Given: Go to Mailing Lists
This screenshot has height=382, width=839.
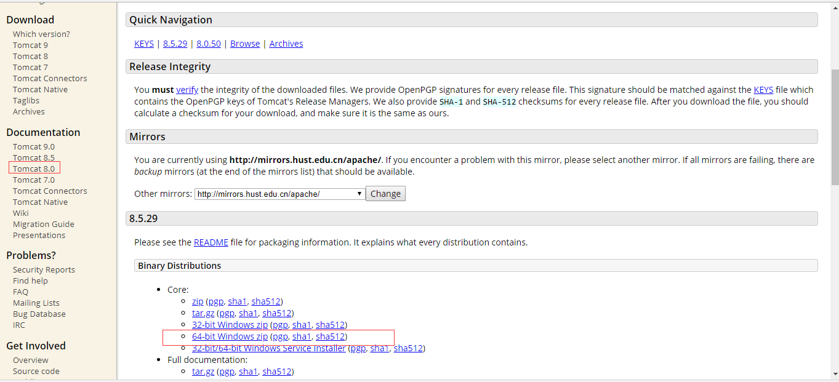Looking at the screenshot, I should click(x=36, y=303).
